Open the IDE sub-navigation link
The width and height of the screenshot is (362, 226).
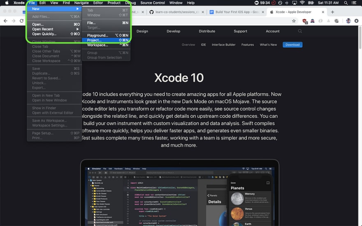pyautogui.click(x=203, y=45)
